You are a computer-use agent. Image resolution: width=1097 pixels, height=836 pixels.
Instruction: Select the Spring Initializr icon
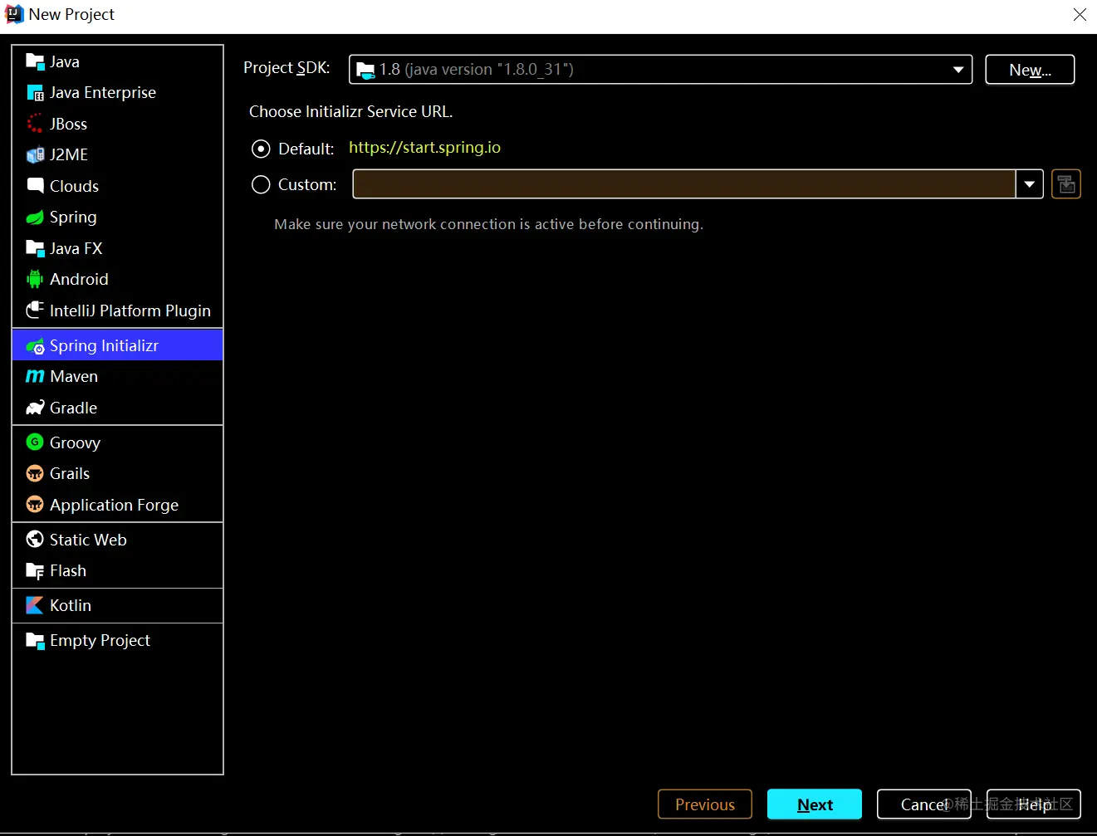point(35,346)
